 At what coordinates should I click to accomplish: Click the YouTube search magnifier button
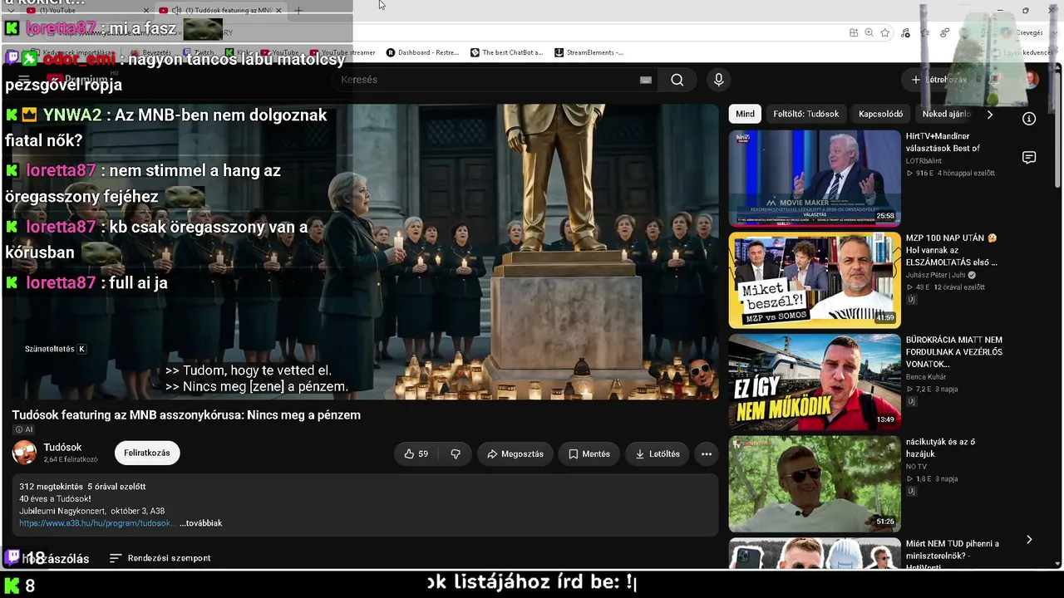(x=677, y=80)
